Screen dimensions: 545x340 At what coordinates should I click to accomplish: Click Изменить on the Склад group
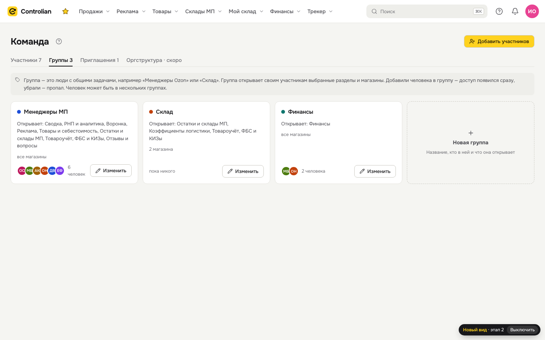(x=243, y=171)
